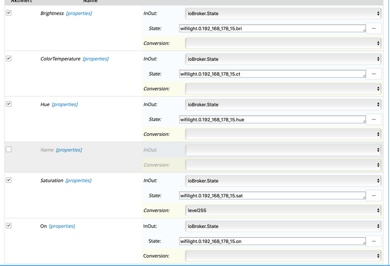The height and width of the screenshot is (266, 390).
Task: Browse states with Brightness ellipsis button
Action: (x=374, y=28)
